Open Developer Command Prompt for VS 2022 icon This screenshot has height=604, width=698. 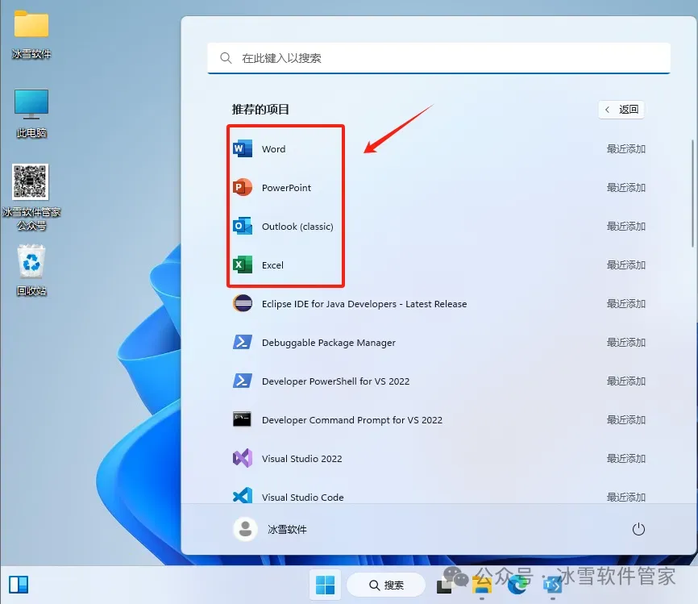[242, 419]
